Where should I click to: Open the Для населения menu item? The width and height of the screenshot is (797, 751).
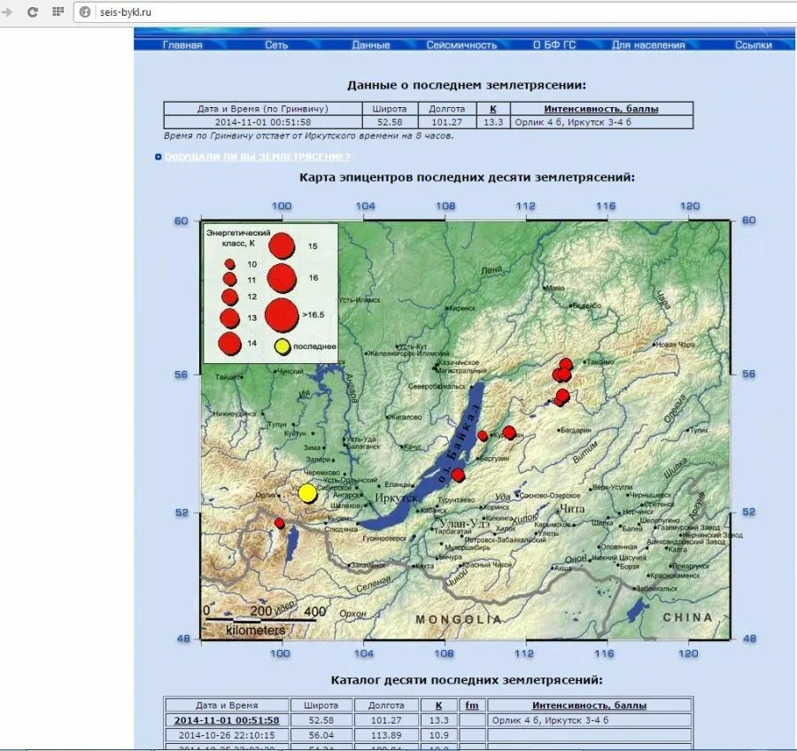coord(648,45)
